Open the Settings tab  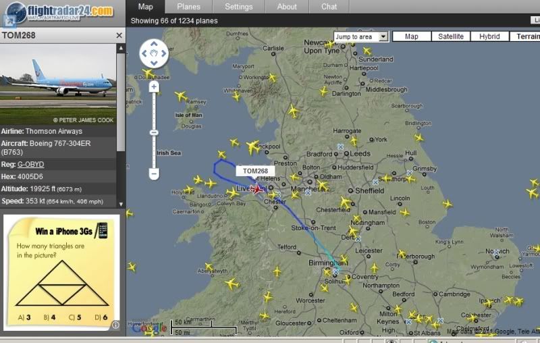239,7
